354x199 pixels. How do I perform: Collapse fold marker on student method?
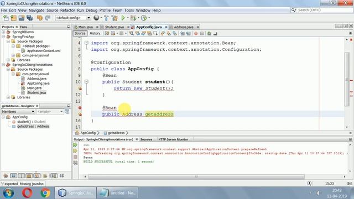pyautogui.click(x=86, y=82)
